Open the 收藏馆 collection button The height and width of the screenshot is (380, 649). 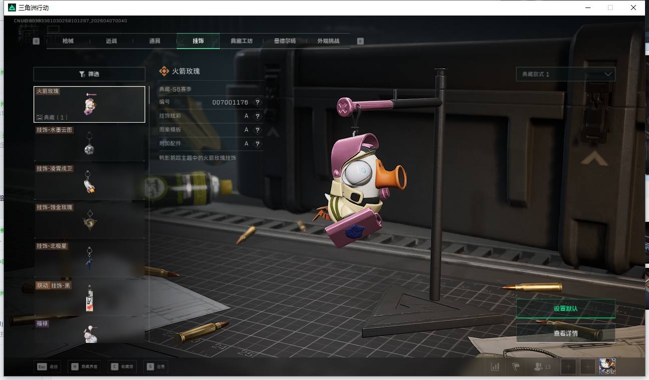(122, 366)
